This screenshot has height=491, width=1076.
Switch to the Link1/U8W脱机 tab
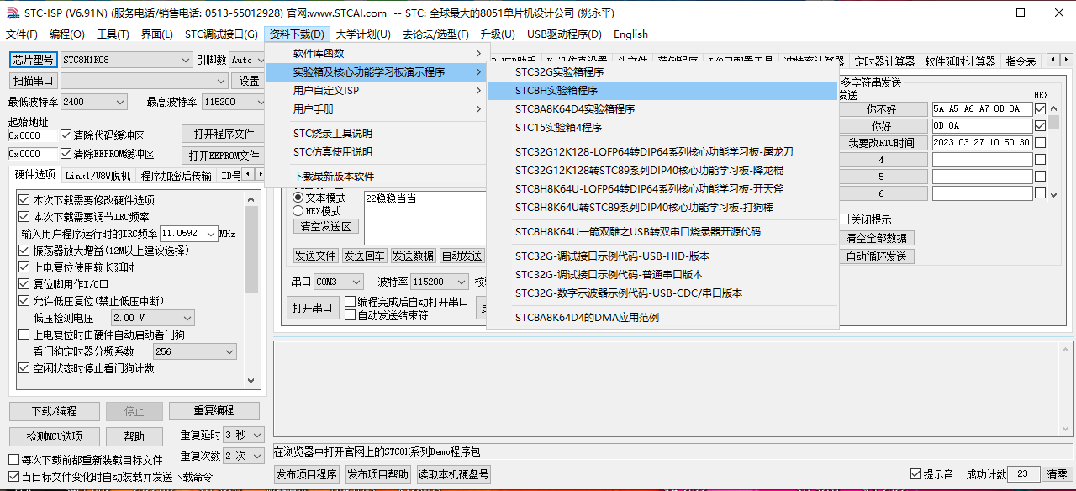[98, 176]
